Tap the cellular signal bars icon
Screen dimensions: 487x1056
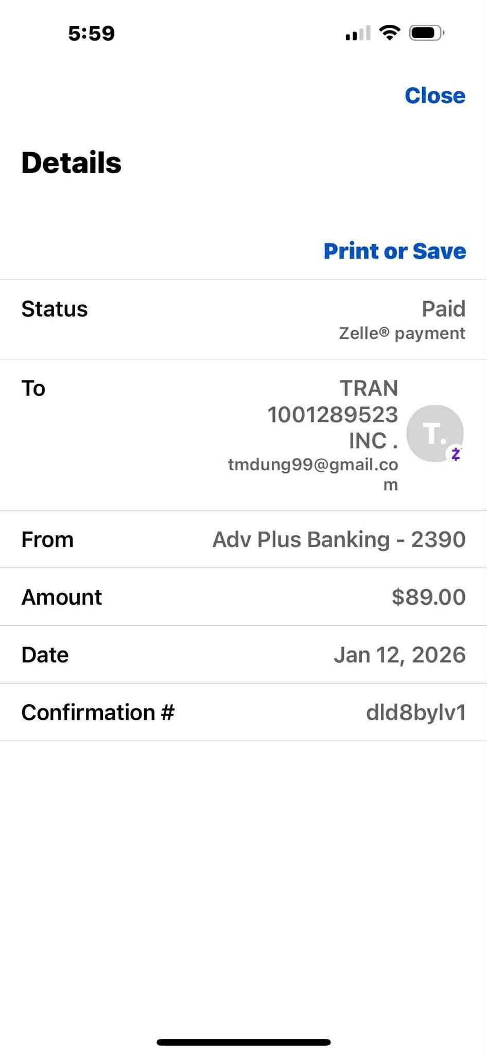(x=358, y=34)
